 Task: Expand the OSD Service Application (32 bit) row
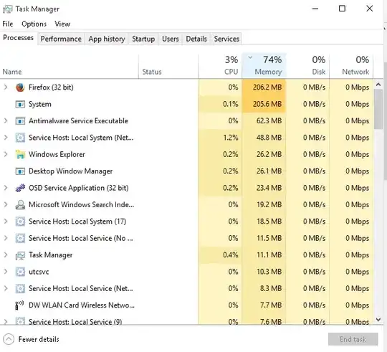coord(6,188)
